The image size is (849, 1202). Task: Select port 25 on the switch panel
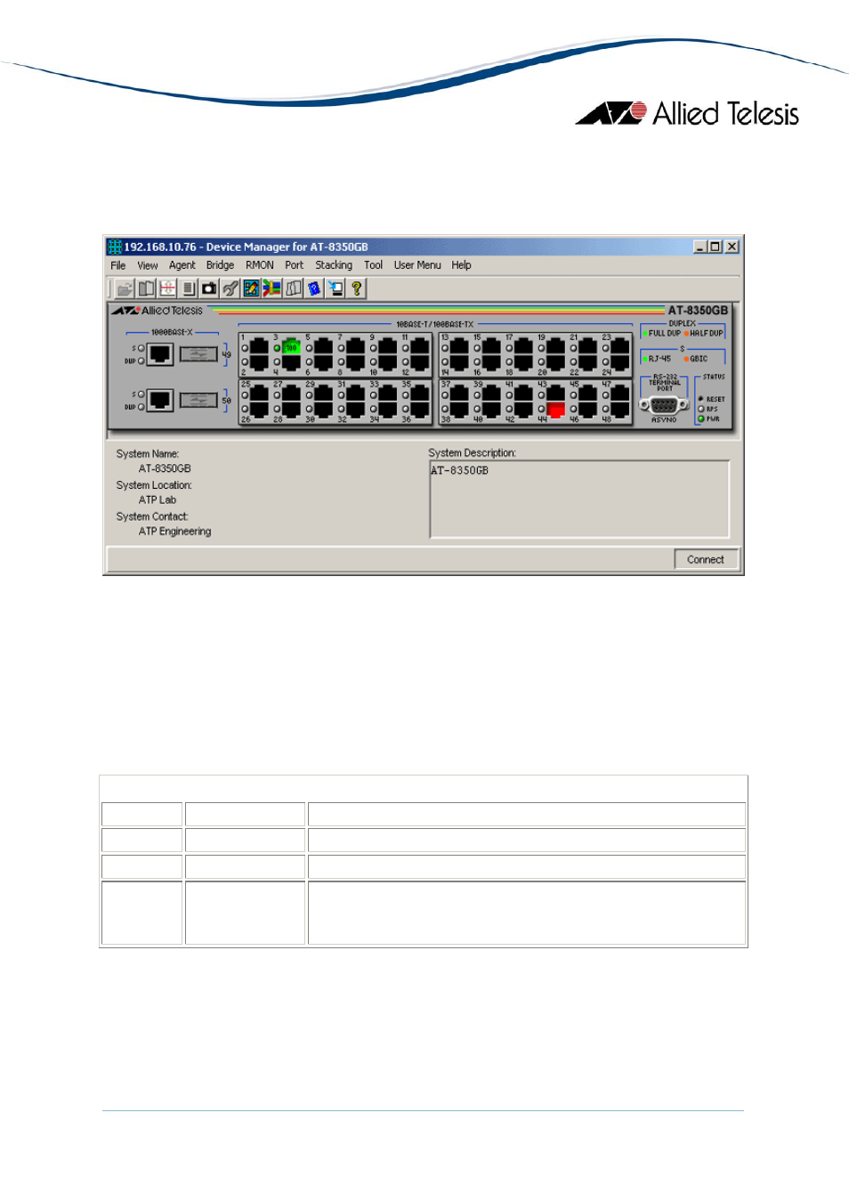259,394
